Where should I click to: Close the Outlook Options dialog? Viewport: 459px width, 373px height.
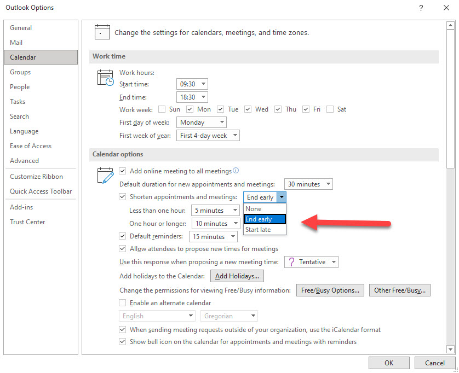coord(446,8)
